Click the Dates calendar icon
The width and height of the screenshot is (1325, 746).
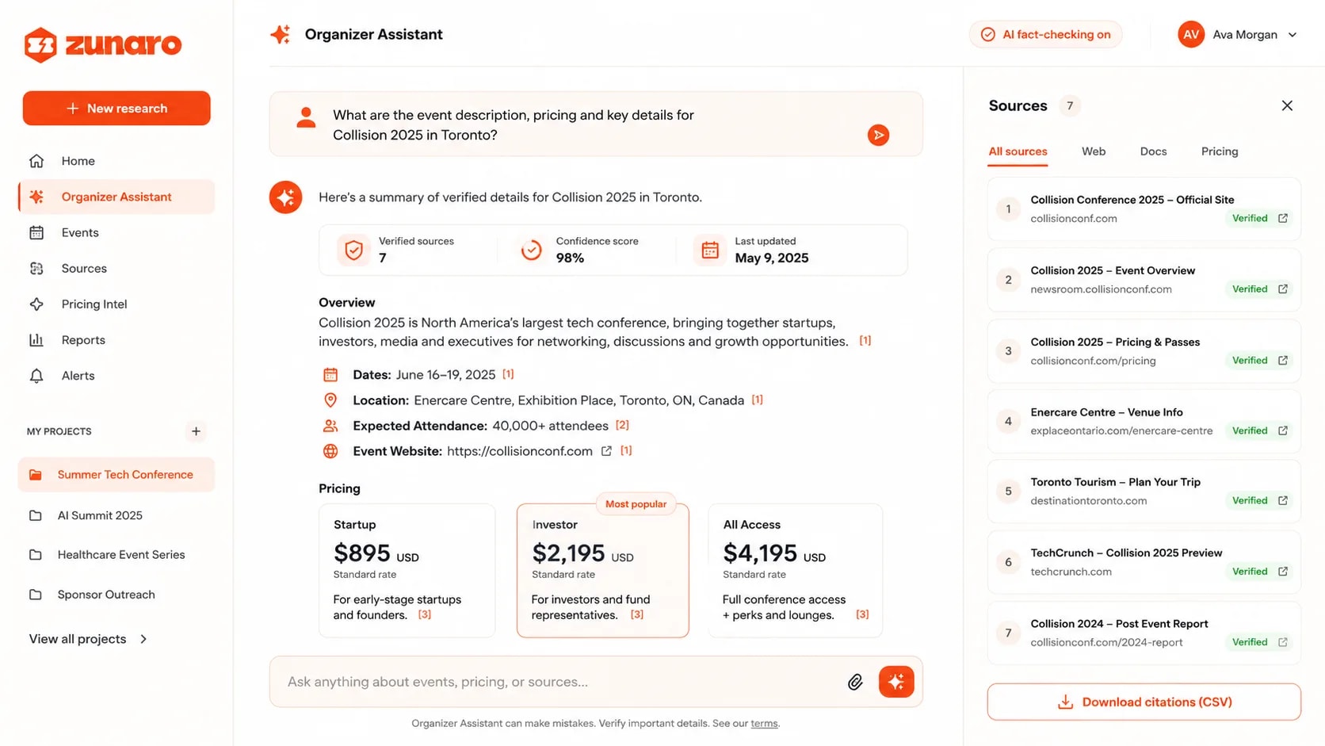point(330,374)
